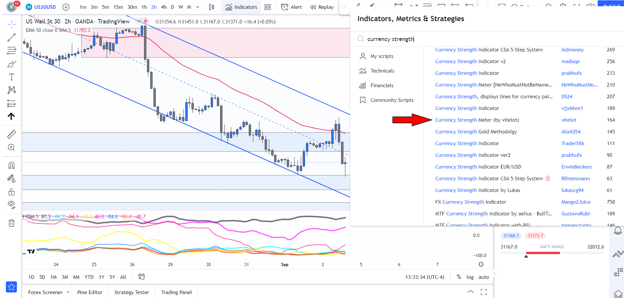Select the YTD date range
This screenshot has width=624, height=298.
[89, 277]
